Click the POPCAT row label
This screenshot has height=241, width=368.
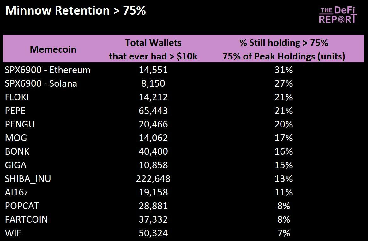click(x=22, y=206)
